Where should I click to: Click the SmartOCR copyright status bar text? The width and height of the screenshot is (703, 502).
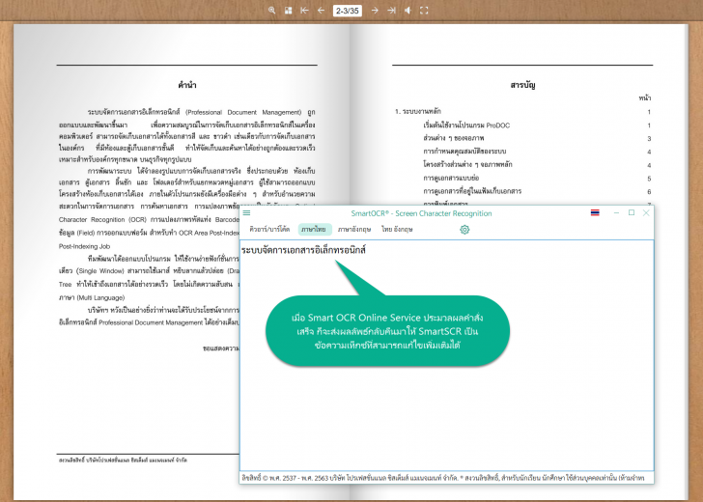pos(443,478)
